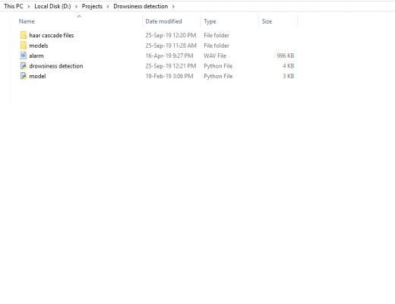This screenshot has width=395, height=304.
Task: Navigate to Projects breadcrumb folder
Action: coord(92,6)
